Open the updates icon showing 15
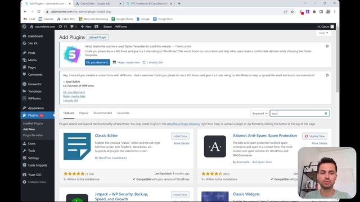 (62, 26)
